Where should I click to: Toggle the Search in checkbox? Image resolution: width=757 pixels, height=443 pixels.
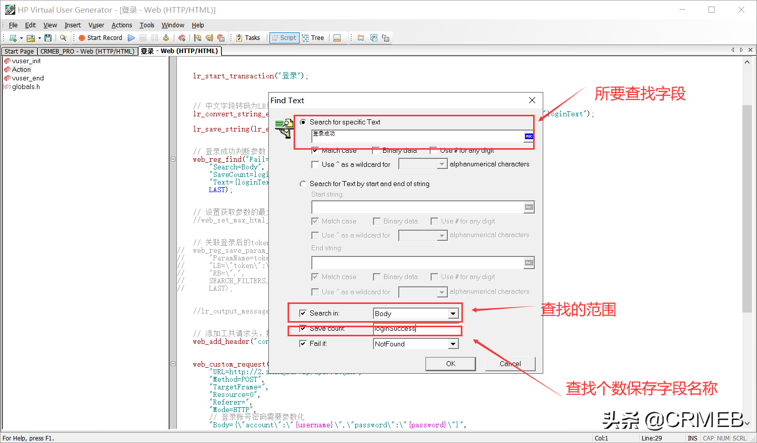point(303,314)
